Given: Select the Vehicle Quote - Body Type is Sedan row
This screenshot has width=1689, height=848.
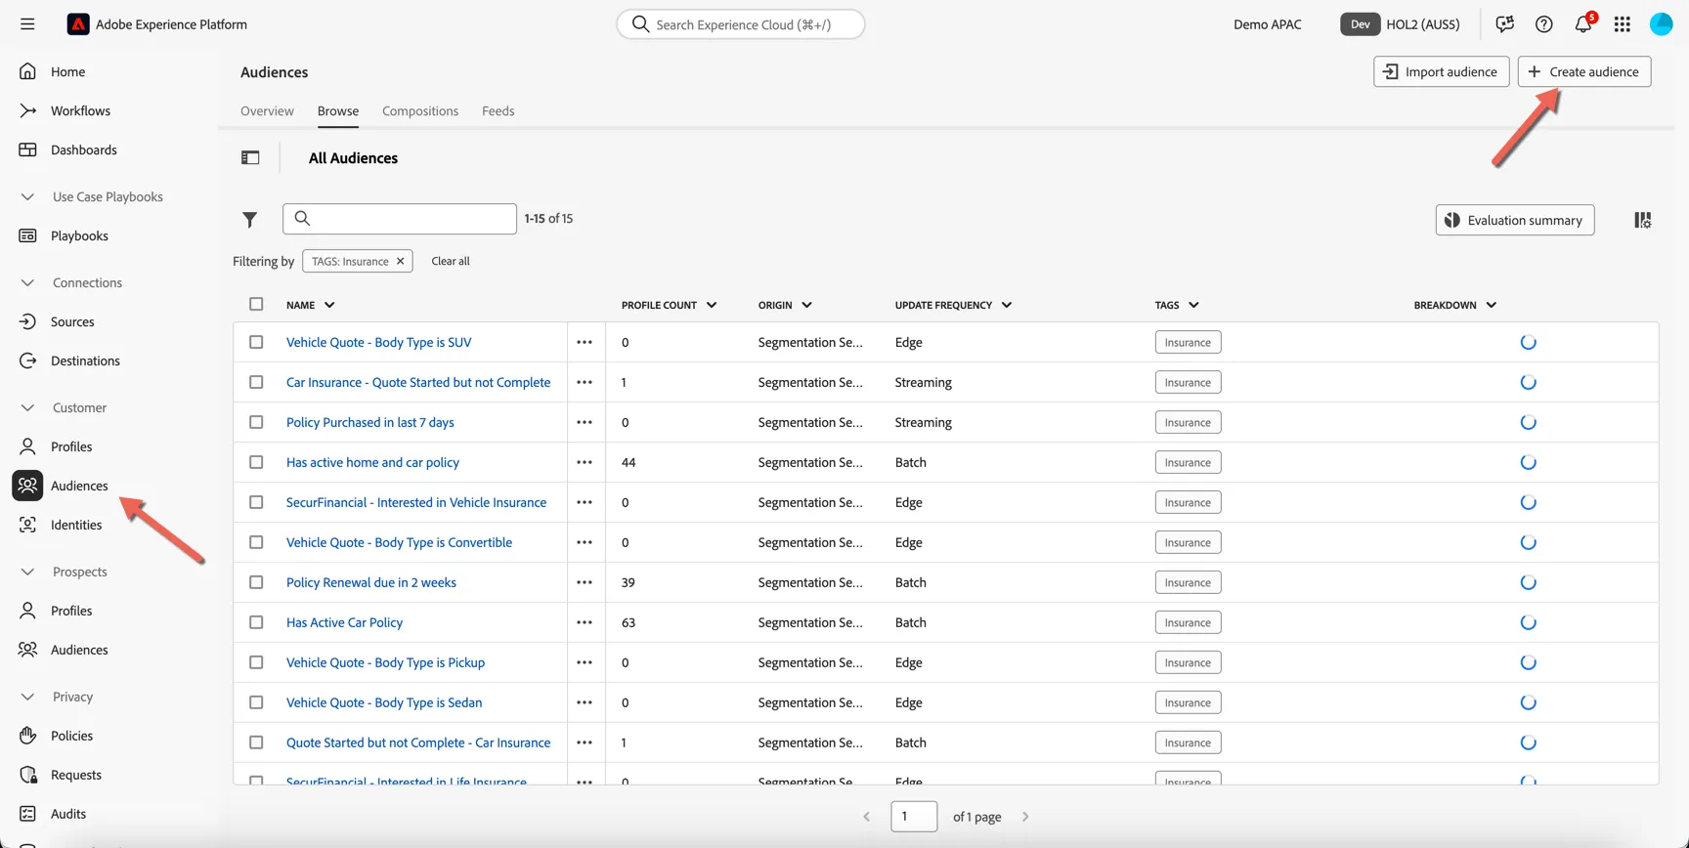Looking at the screenshot, I should tap(256, 702).
